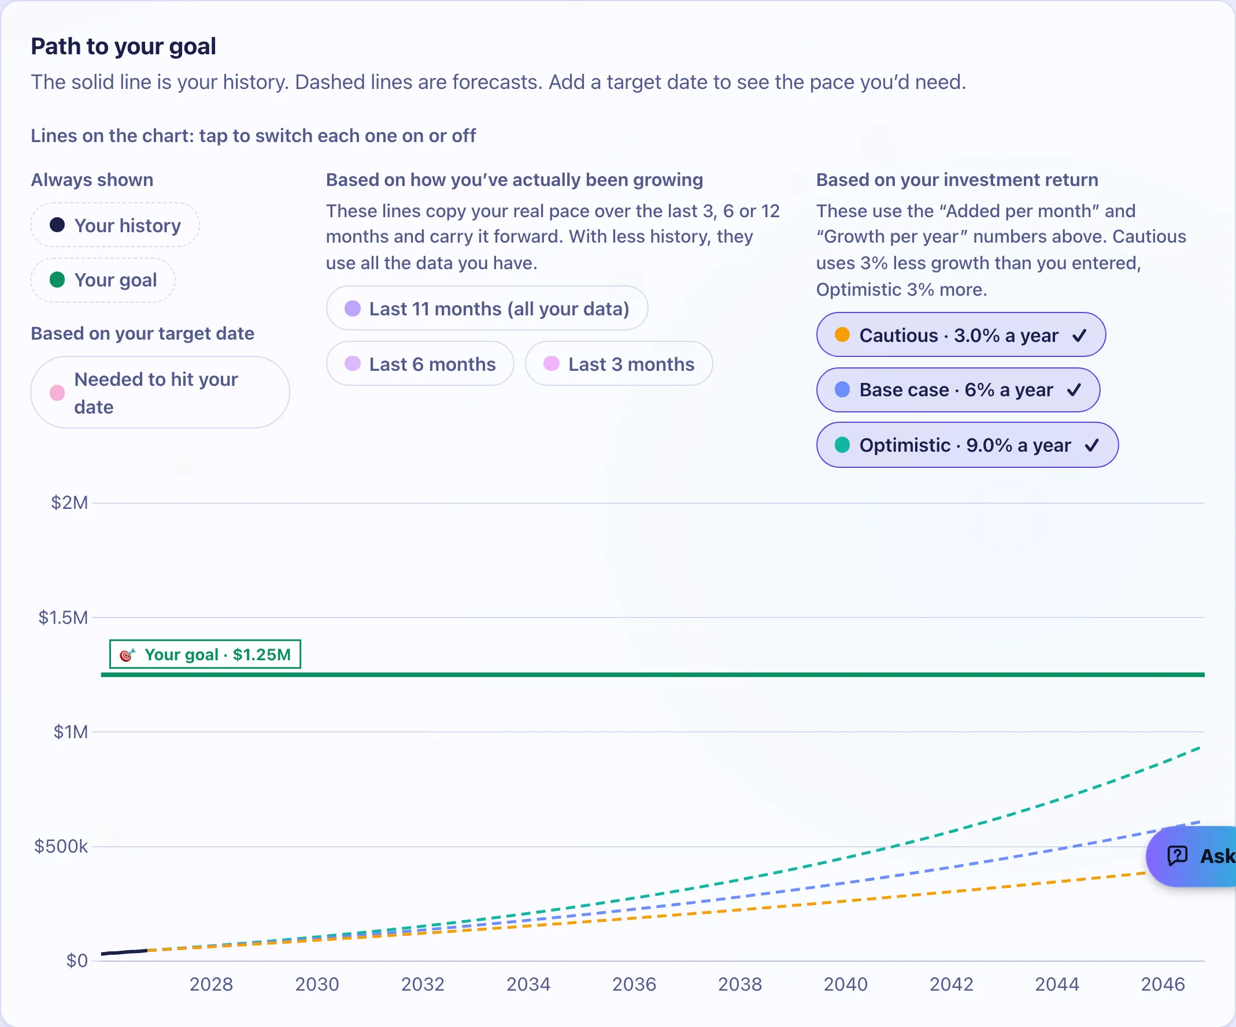
Task: Click the 2036 x-axis label
Action: 634,984
